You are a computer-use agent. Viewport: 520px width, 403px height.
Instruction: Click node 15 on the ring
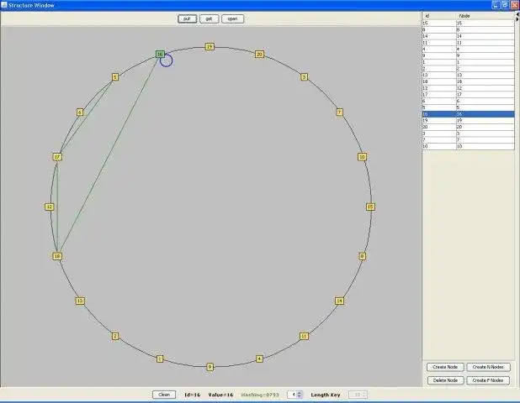369,207
